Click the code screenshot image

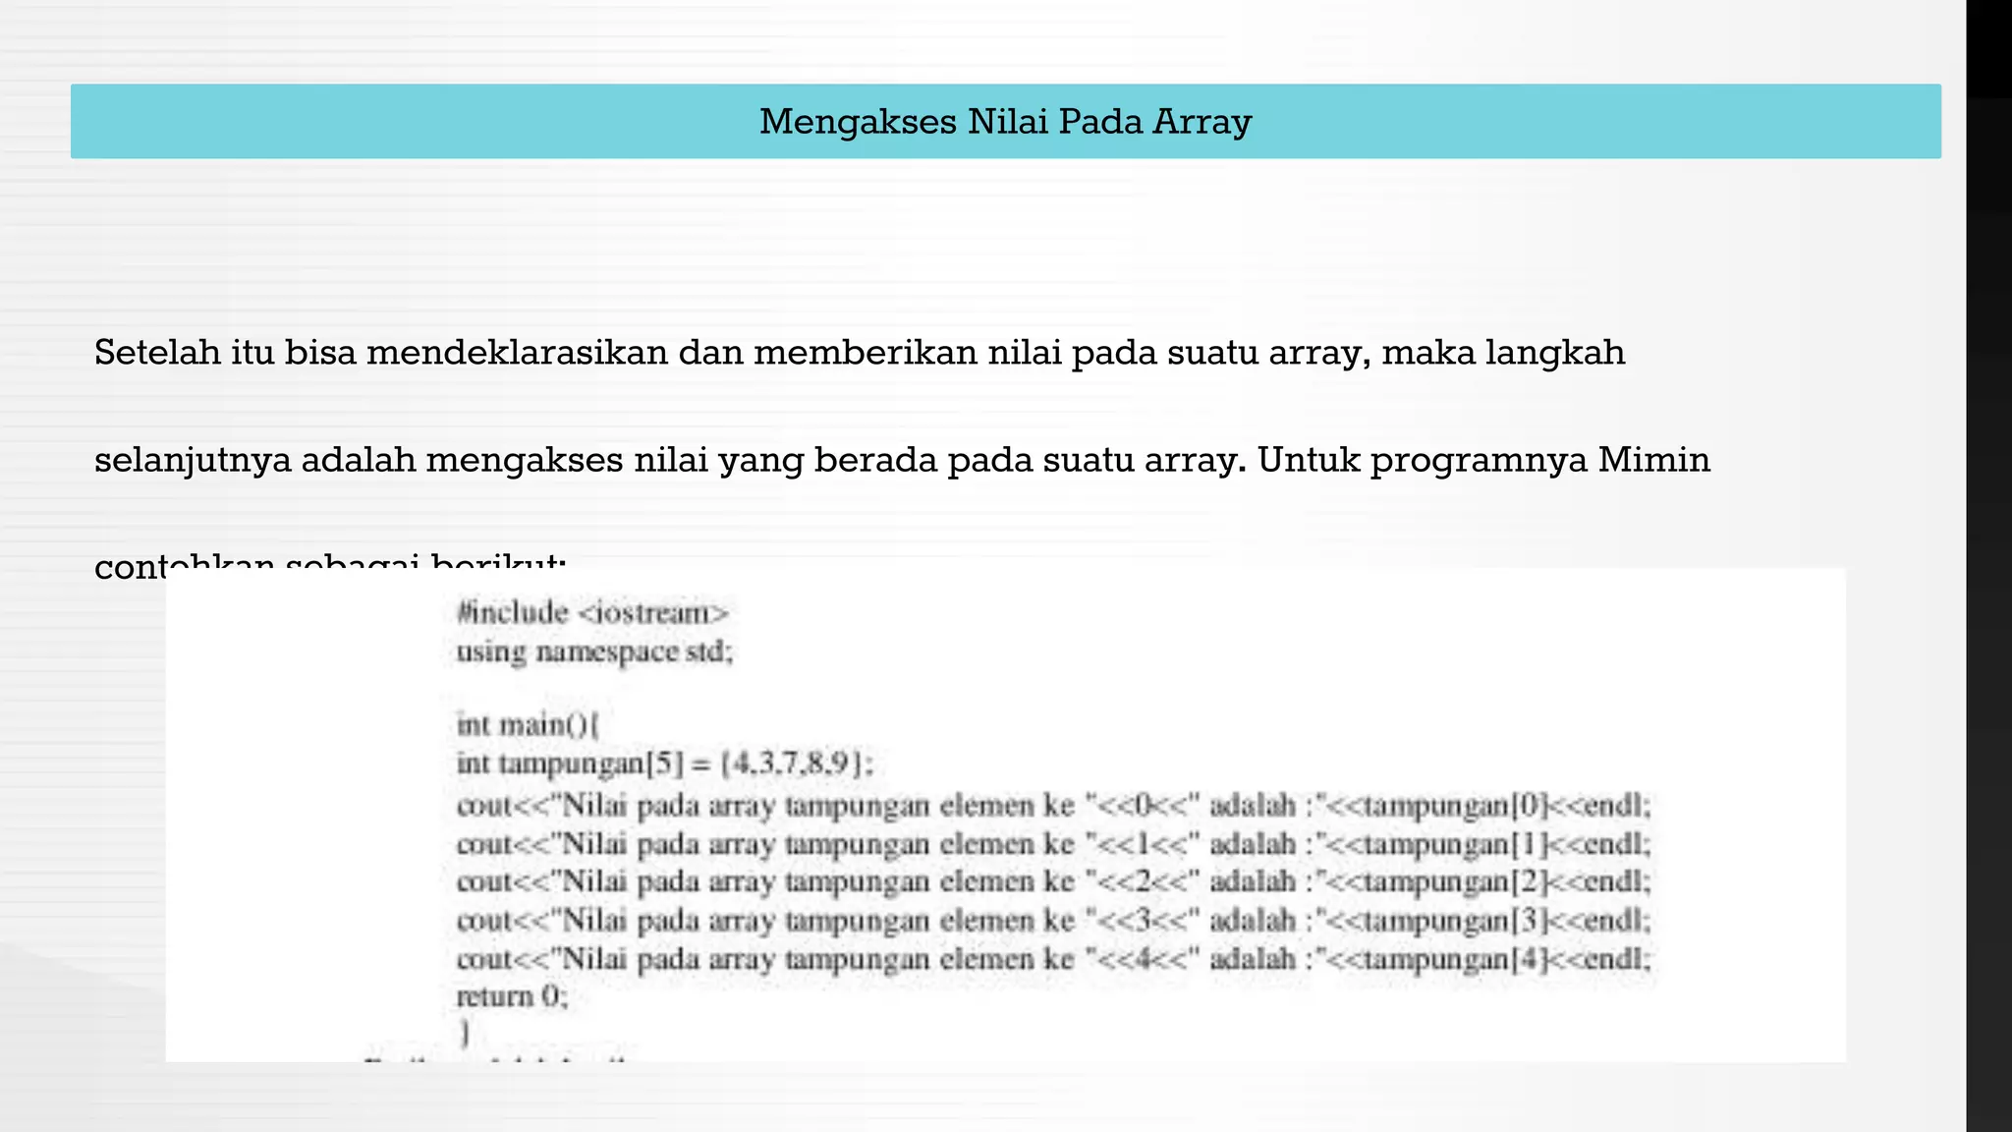pos(1005,815)
